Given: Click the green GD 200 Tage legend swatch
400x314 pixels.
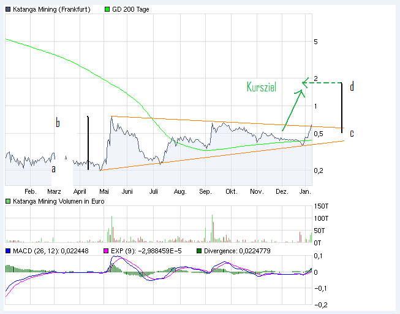Looking at the screenshot, I should [107, 9].
